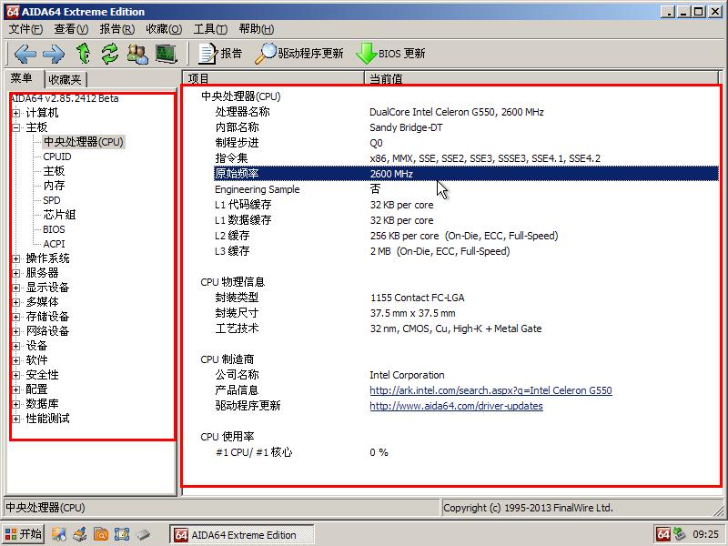Expand the 存储设备 tree node
Viewport: 728px width, 546px height.
coord(16,317)
